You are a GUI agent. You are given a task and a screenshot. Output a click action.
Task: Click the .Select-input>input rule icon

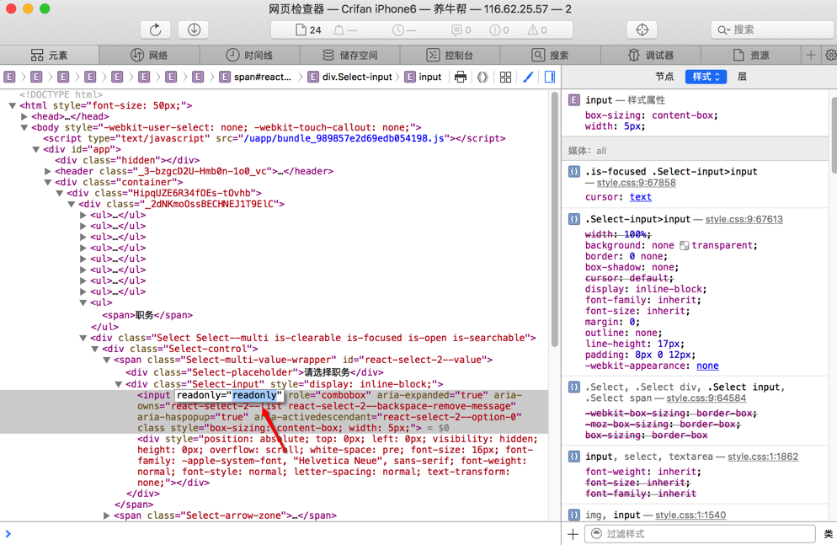(x=573, y=219)
